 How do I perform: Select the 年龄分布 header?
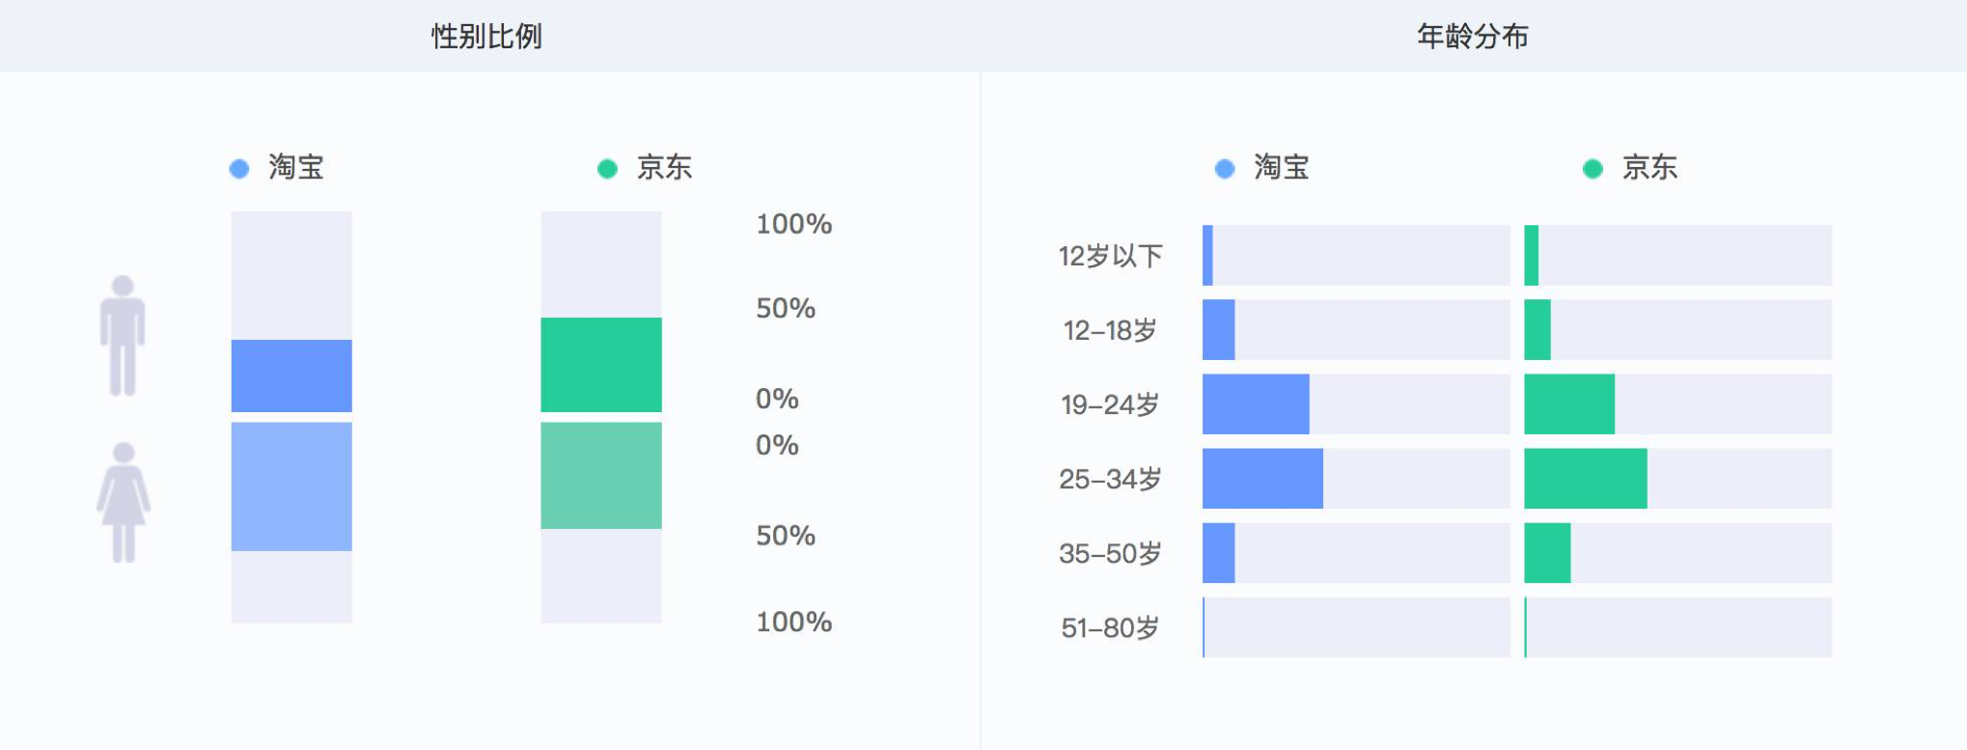coord(1473,37)
